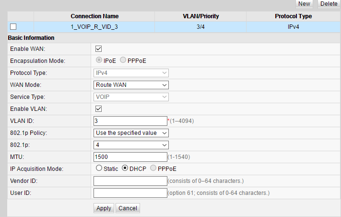Open the Protocol Type dropdown
341x217 pixels.
coord(131,73)
